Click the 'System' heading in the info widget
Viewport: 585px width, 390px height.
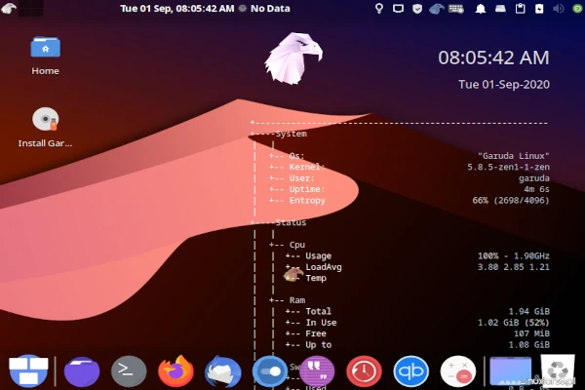[x=291, y=134]
